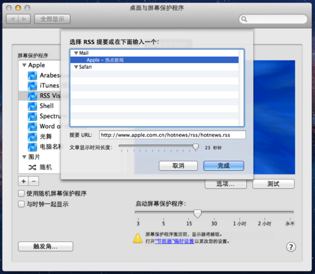The height and width of the screenshot is (274, 315).
Task: Collapse the Safari feed group
Action: (x=76, y=67)
